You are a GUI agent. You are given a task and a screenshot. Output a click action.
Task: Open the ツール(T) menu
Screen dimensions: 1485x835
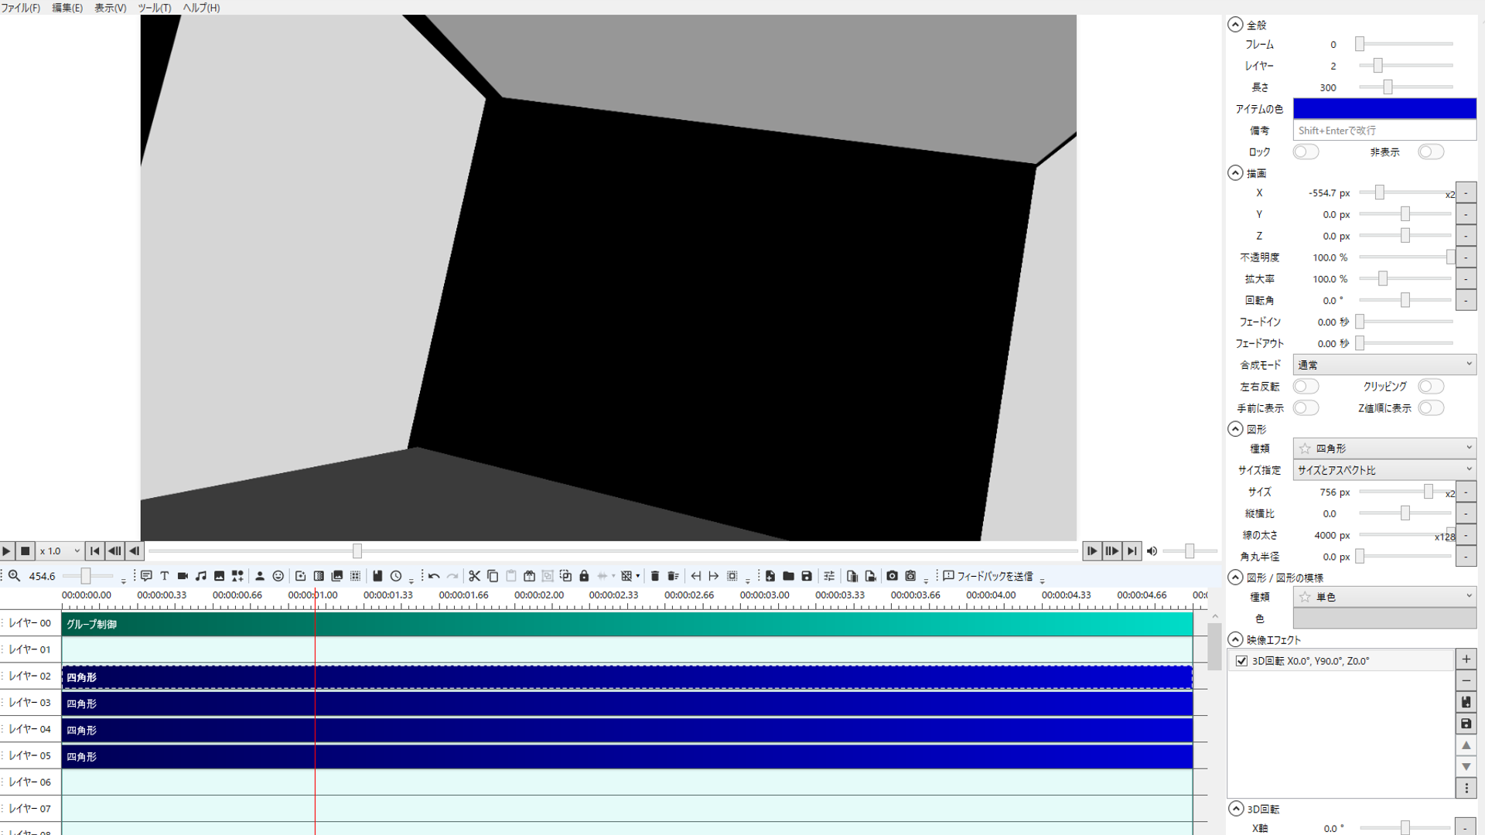tap(155, 8)
